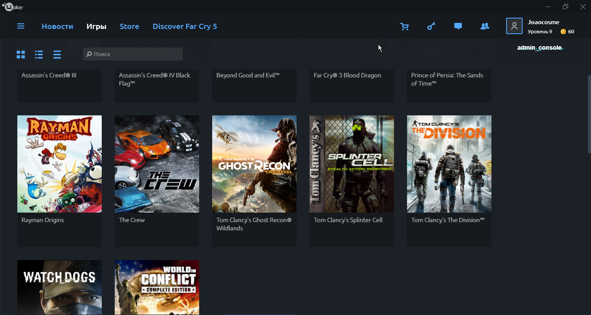Click Tom Clancy's Splinter Cell text
This screenshot has height=315, width=591.
click(348, 220)
